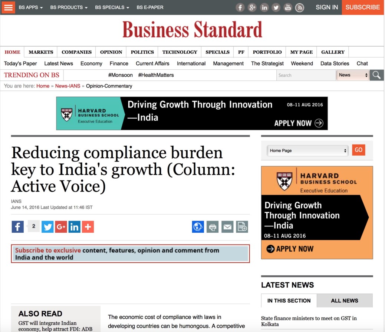Open The Strategist submenu link
The width and height of the screenshot is (385, 332).
coord(267,64)
